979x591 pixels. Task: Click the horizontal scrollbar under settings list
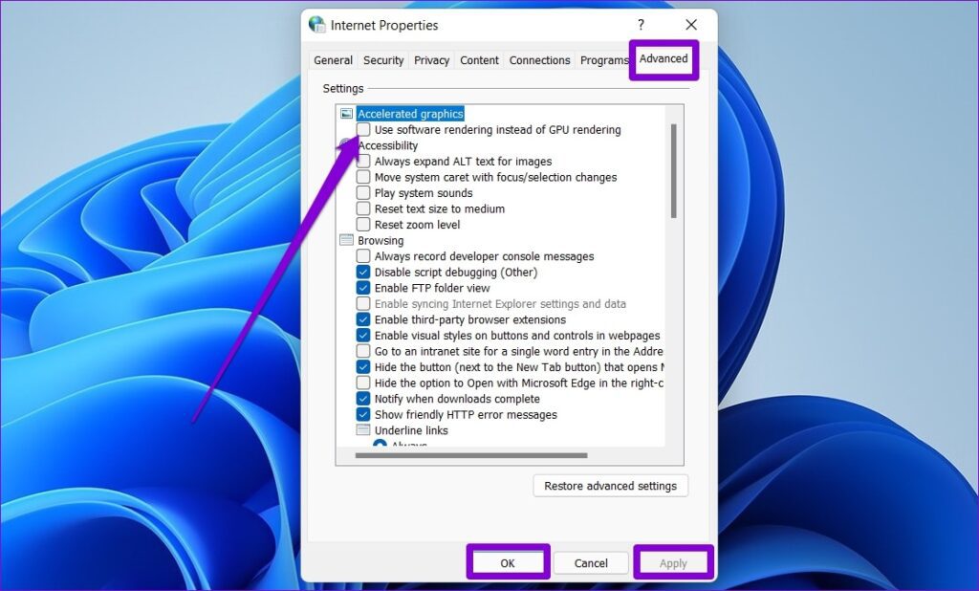tap(470, 456)
